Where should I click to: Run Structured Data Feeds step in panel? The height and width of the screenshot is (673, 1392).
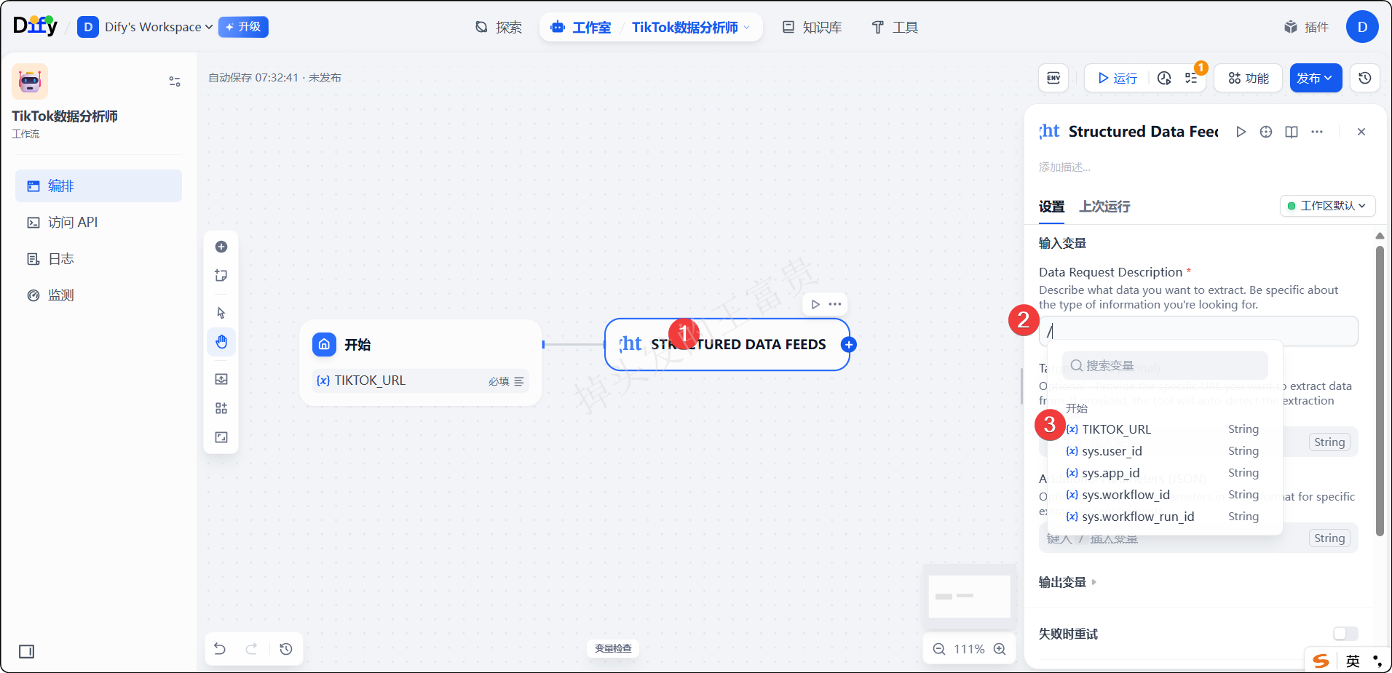tap(1241, 132)
